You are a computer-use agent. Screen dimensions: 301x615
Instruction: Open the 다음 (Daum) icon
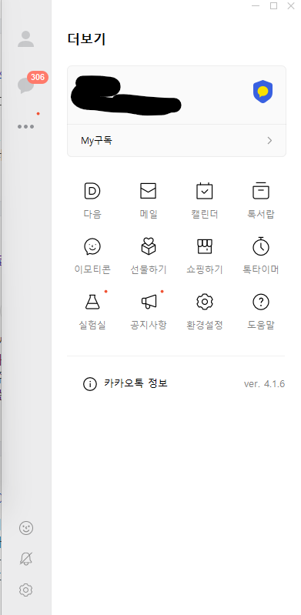click(92, 191)
